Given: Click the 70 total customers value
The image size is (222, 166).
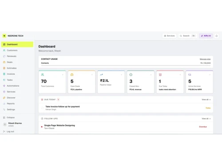Looking at the screenshot, I should [x=44, y=81].
